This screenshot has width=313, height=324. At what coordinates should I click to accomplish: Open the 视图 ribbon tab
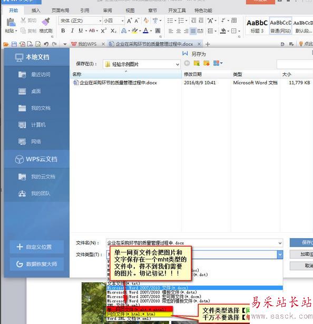pos(130,11)
